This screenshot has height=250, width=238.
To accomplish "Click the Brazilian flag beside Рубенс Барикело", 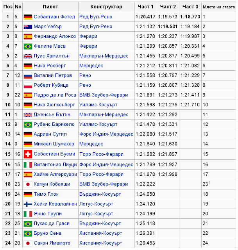I will click(x=28, y=125).
